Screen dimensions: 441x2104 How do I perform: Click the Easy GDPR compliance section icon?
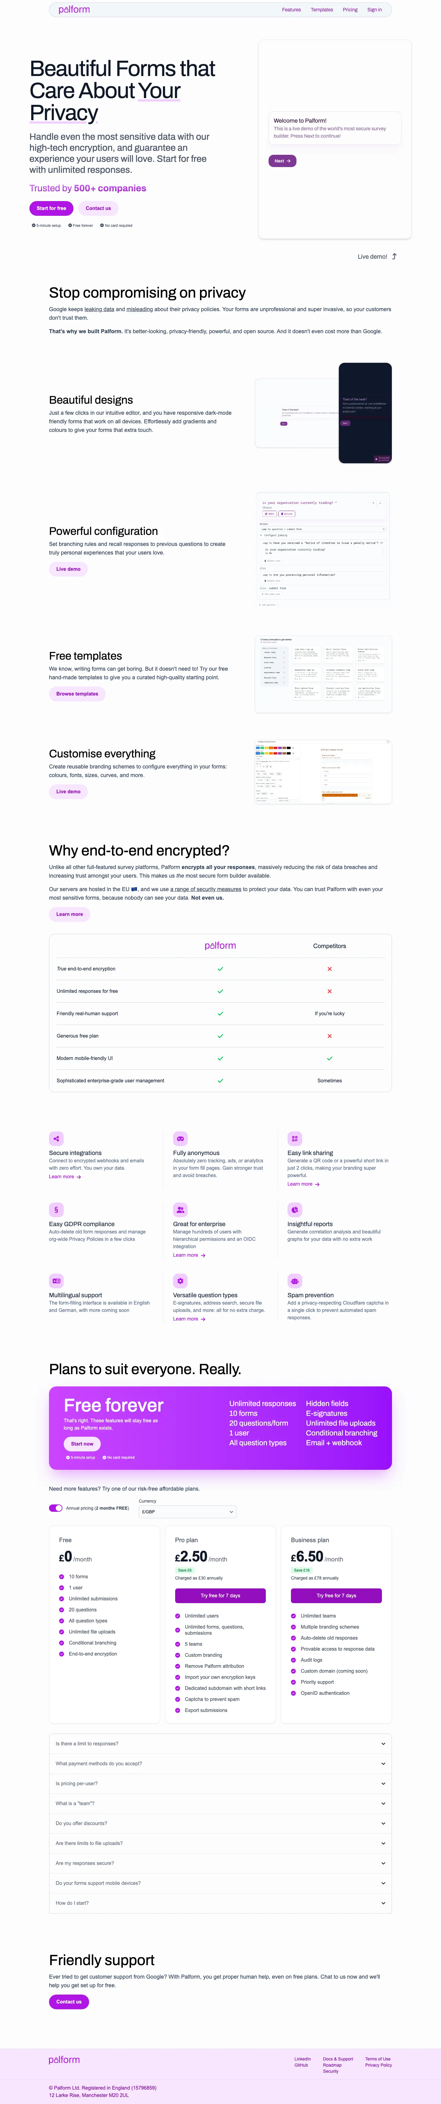pos(56,1210)
